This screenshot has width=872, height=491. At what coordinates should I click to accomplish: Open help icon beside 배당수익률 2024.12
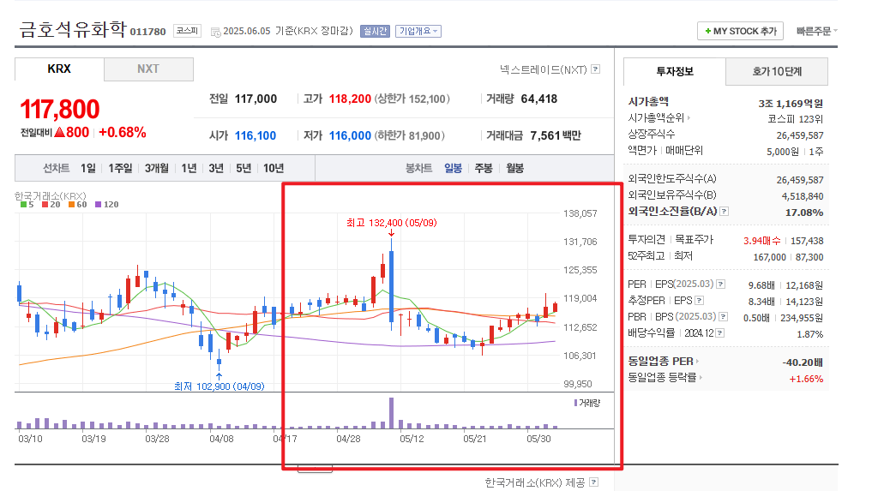[720, 333]
